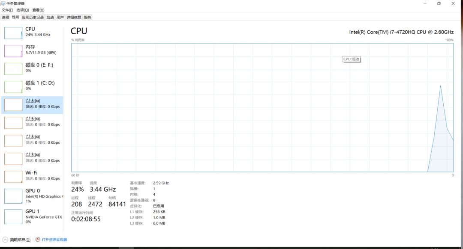Viewport: 463px width, 249px height.
Task: Click the 24% utilization value
Action: pos(77,190)
